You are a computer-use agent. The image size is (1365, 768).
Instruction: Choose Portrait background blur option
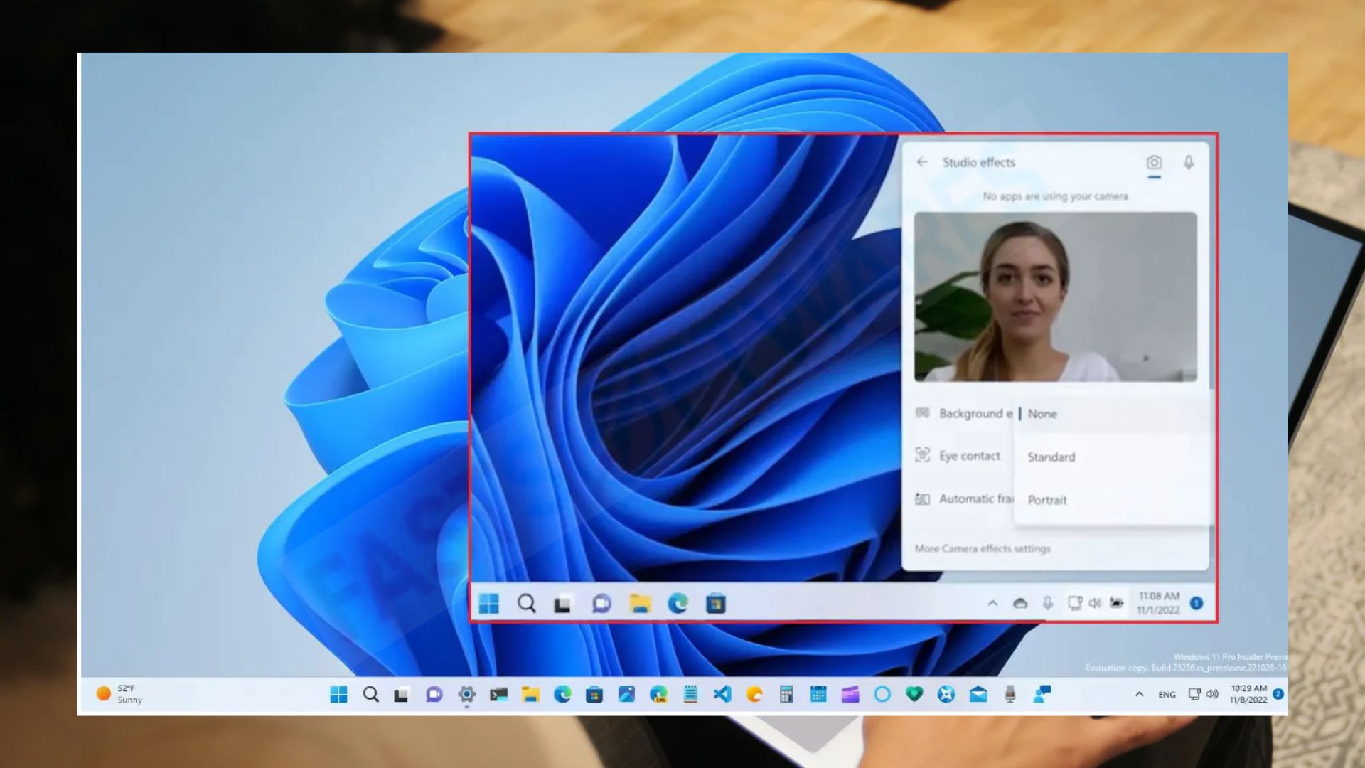[x=1113, y=500]
